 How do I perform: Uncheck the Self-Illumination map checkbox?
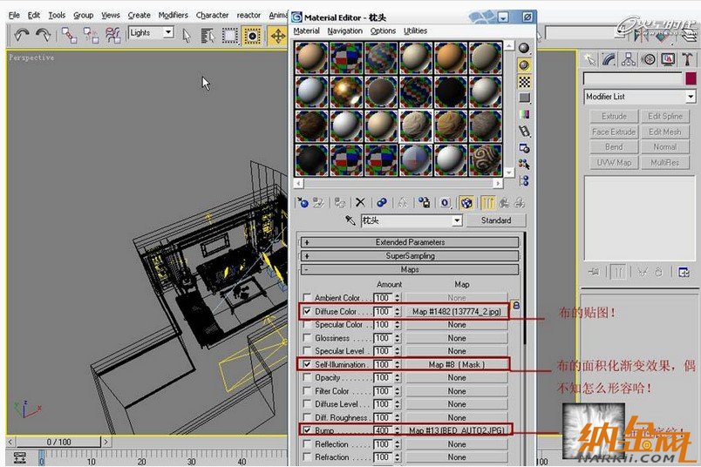[307, 364]
